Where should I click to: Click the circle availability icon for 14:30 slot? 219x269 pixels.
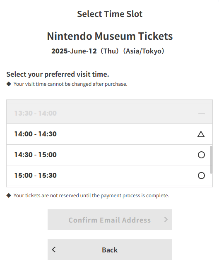pyautogui.click(x=201, y=155)
